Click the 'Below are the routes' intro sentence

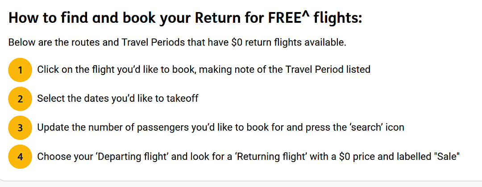point(177,42)
